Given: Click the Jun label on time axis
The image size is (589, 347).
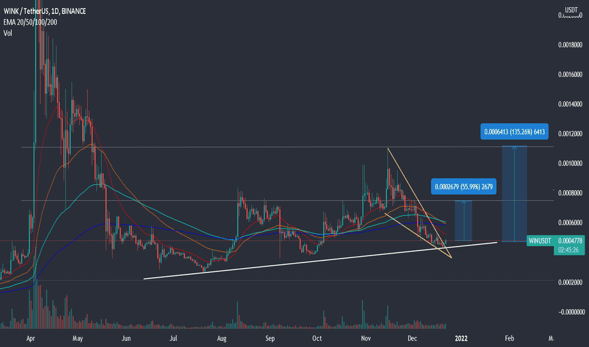Looking at the screenshot, I should click(x=126, y=338).
